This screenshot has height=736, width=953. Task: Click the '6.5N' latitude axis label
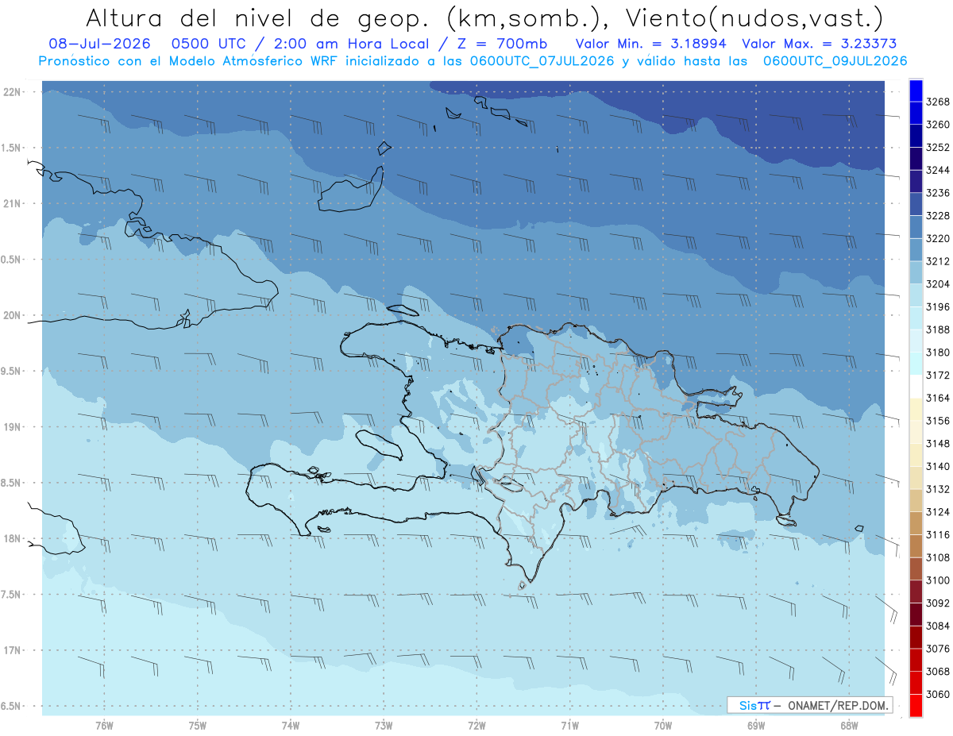click(10, 706)
